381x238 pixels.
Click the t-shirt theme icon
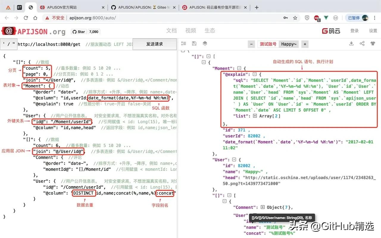click(373, 43)
